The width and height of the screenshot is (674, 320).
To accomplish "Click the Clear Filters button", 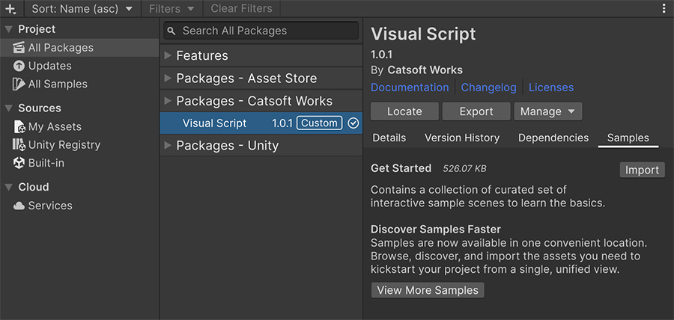I will coord(242,8).
